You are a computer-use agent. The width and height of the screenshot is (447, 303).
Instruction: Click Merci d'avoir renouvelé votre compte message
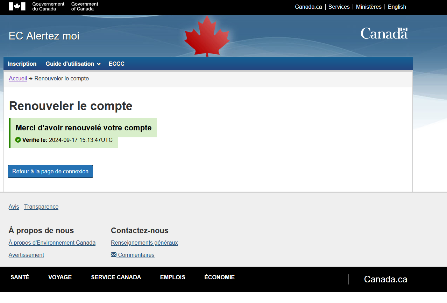(x=84, y=128)
